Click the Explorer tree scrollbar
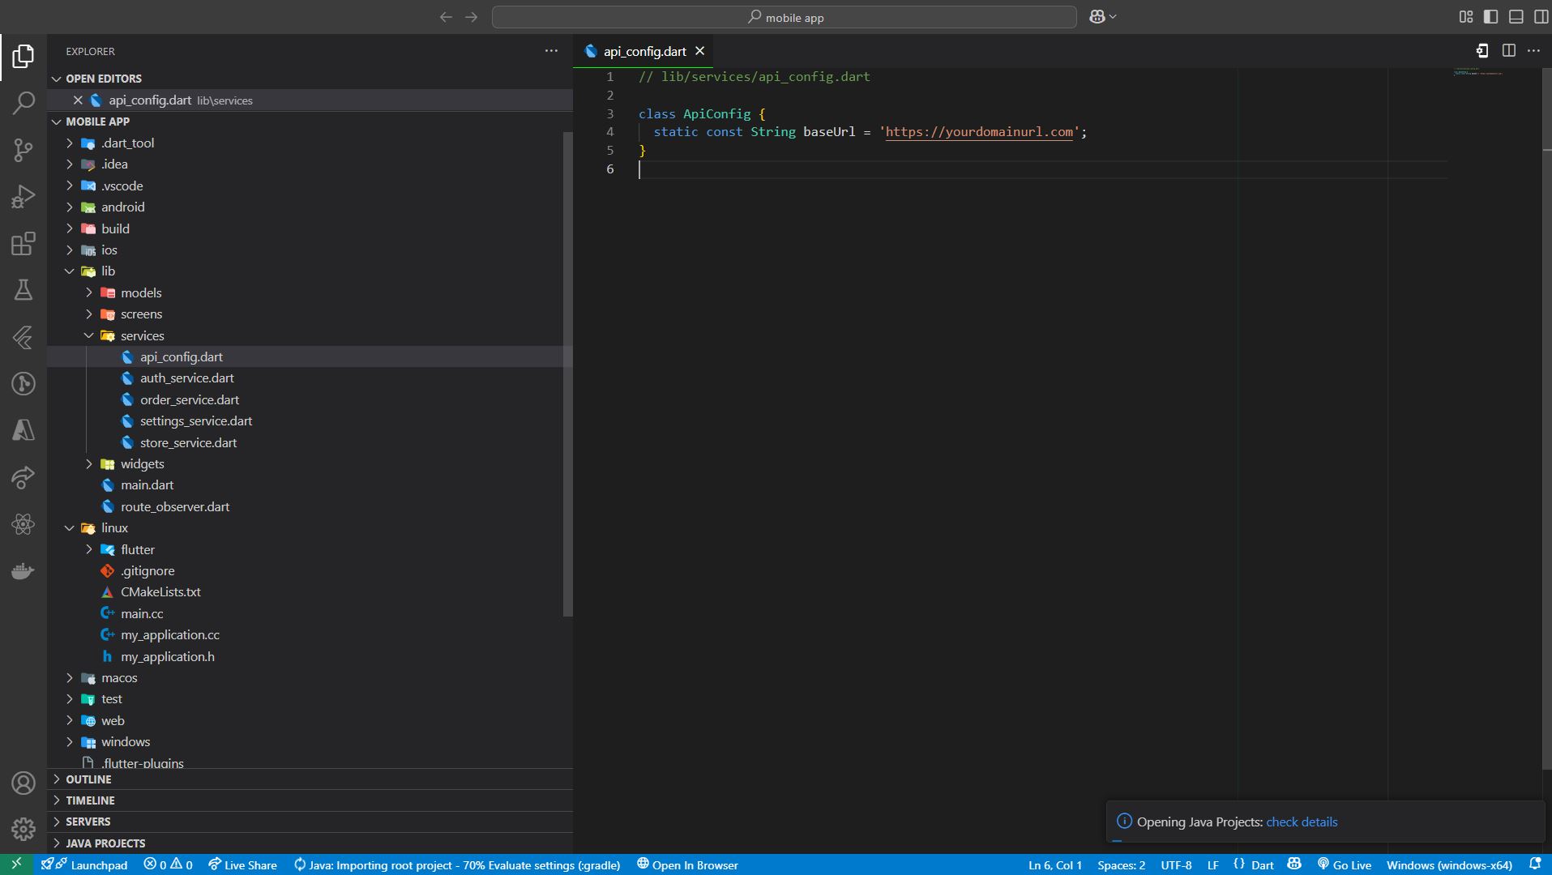 coord(567,373)
